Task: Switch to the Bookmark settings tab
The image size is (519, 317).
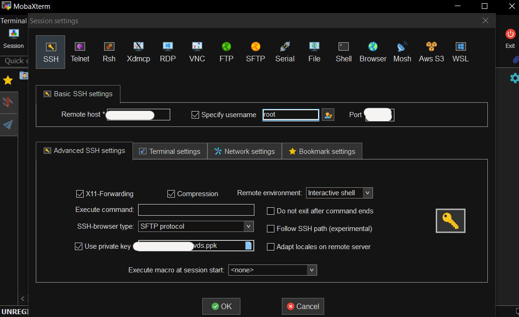Action: point(322,151)
